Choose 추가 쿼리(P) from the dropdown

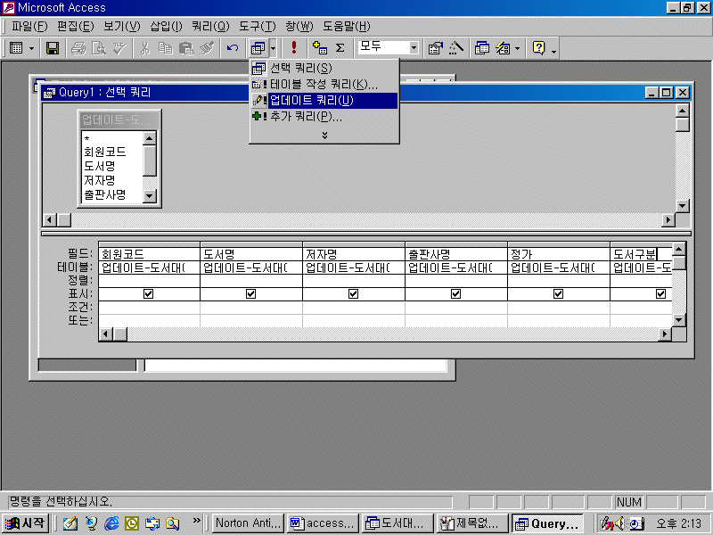click(x=324, y=117)
